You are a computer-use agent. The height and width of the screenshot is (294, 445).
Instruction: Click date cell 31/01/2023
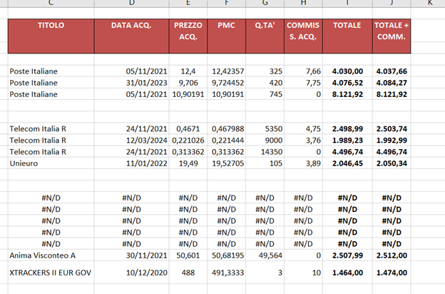pyautogui.click(x=132, y=83)
